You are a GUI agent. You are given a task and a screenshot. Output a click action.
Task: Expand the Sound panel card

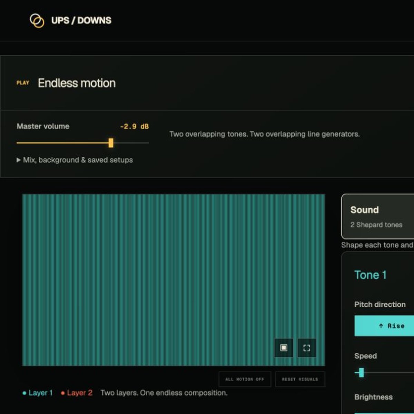tap(378, 216)
